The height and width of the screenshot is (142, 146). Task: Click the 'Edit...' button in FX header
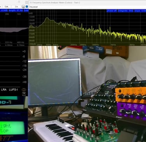point(7,7)
